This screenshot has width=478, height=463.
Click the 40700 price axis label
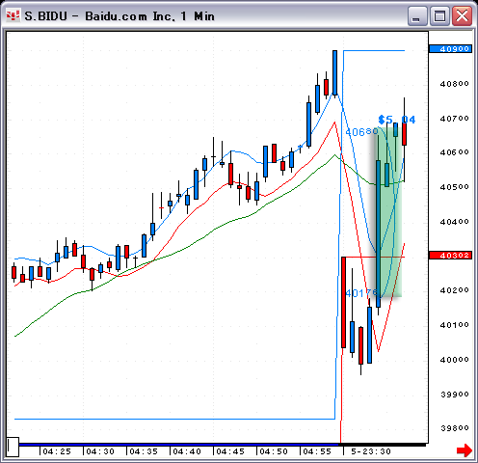[454, 119]
